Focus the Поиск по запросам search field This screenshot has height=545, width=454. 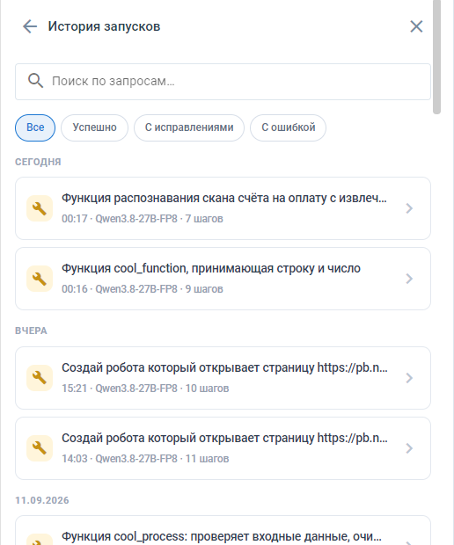pyautogui.click(x=223, y=82)
